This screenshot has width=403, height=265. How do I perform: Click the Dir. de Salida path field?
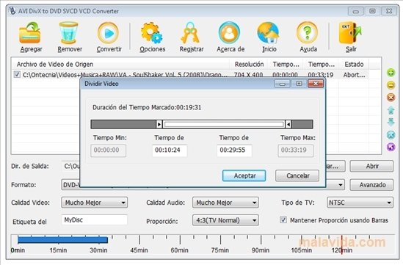pyautogui.click(x=71, y=166)
